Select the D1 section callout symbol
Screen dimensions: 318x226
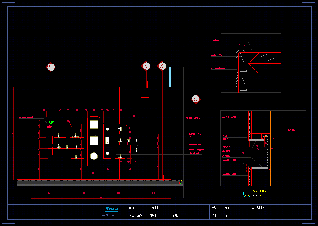146,66
